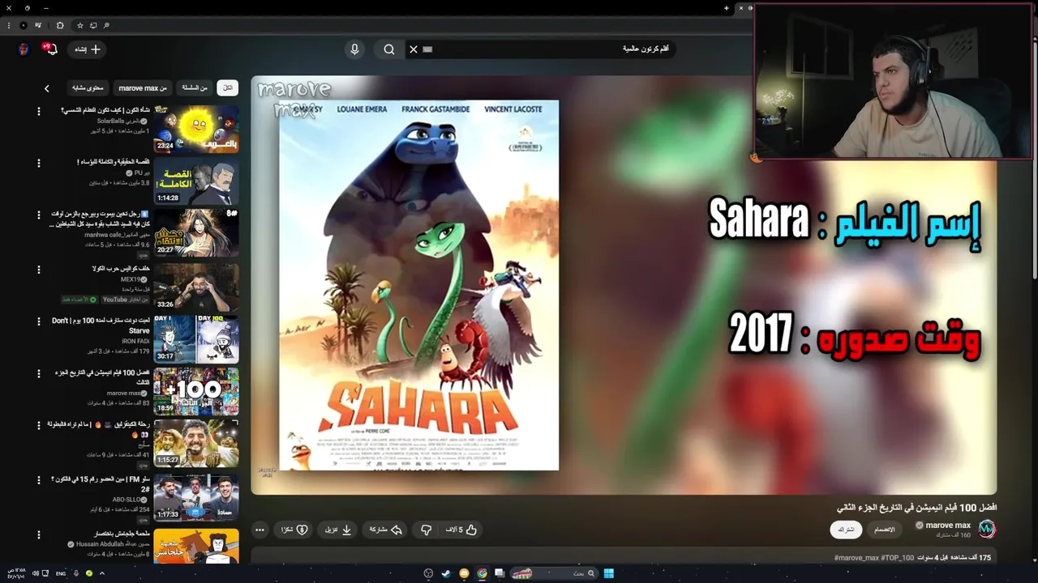The width and height of the screenshot is (1038, 583).
Task: Click the Share (مشاركة) button
Action: [386, 530]
